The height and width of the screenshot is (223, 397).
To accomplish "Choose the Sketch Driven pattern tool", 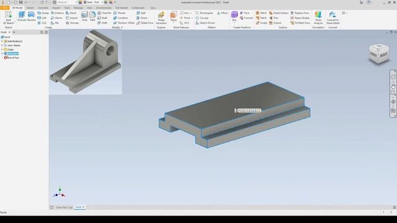I will tap(205, 23).
